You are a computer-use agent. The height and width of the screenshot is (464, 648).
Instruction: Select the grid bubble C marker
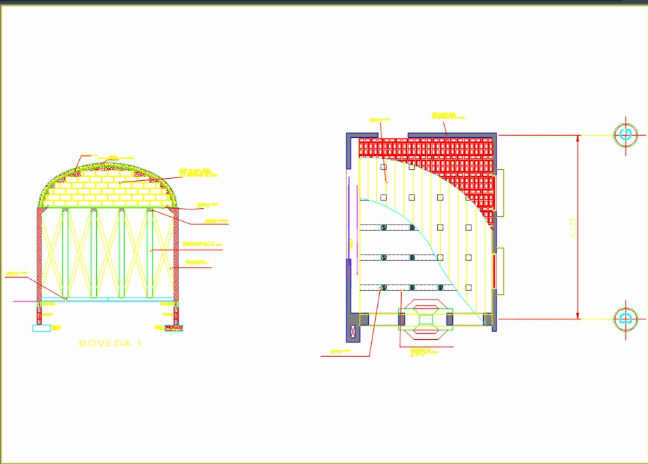pyautogui.click(x=625, y=135)
